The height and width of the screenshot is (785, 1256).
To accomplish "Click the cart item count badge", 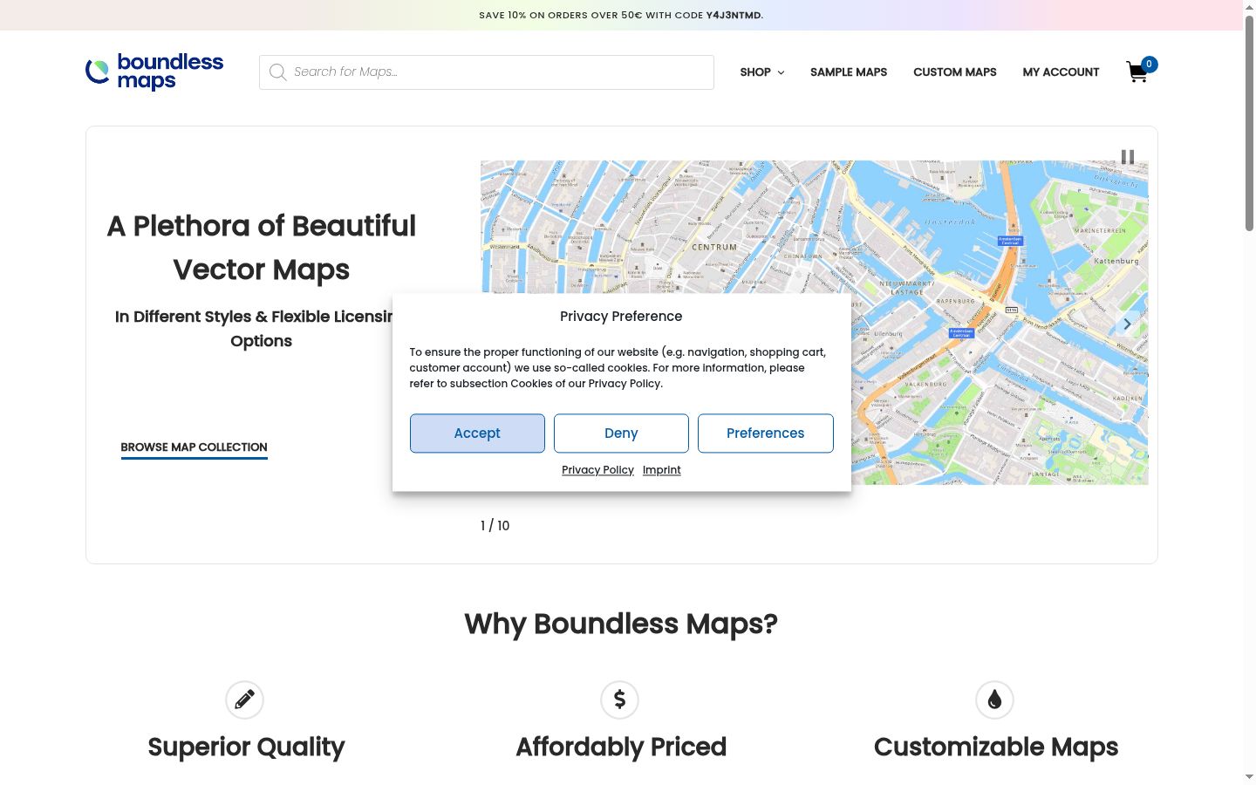I will click(1150, 64).
